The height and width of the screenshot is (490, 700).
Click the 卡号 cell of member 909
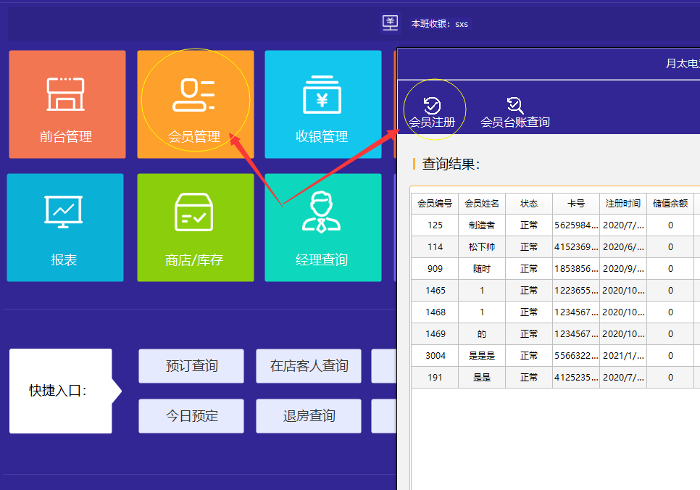576,269
